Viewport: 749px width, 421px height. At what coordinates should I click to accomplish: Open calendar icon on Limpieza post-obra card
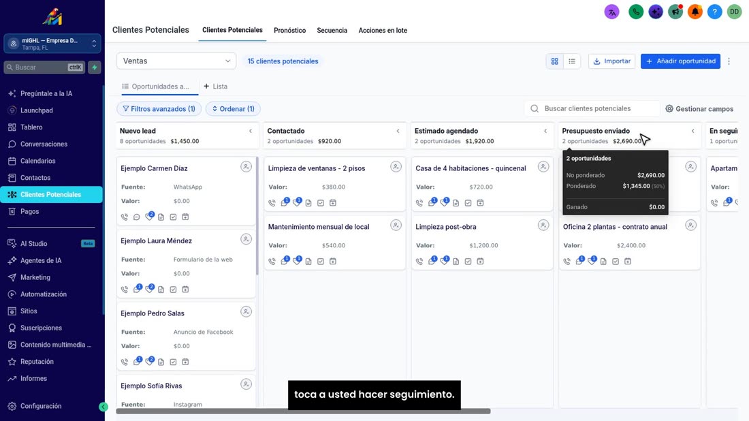480,262
